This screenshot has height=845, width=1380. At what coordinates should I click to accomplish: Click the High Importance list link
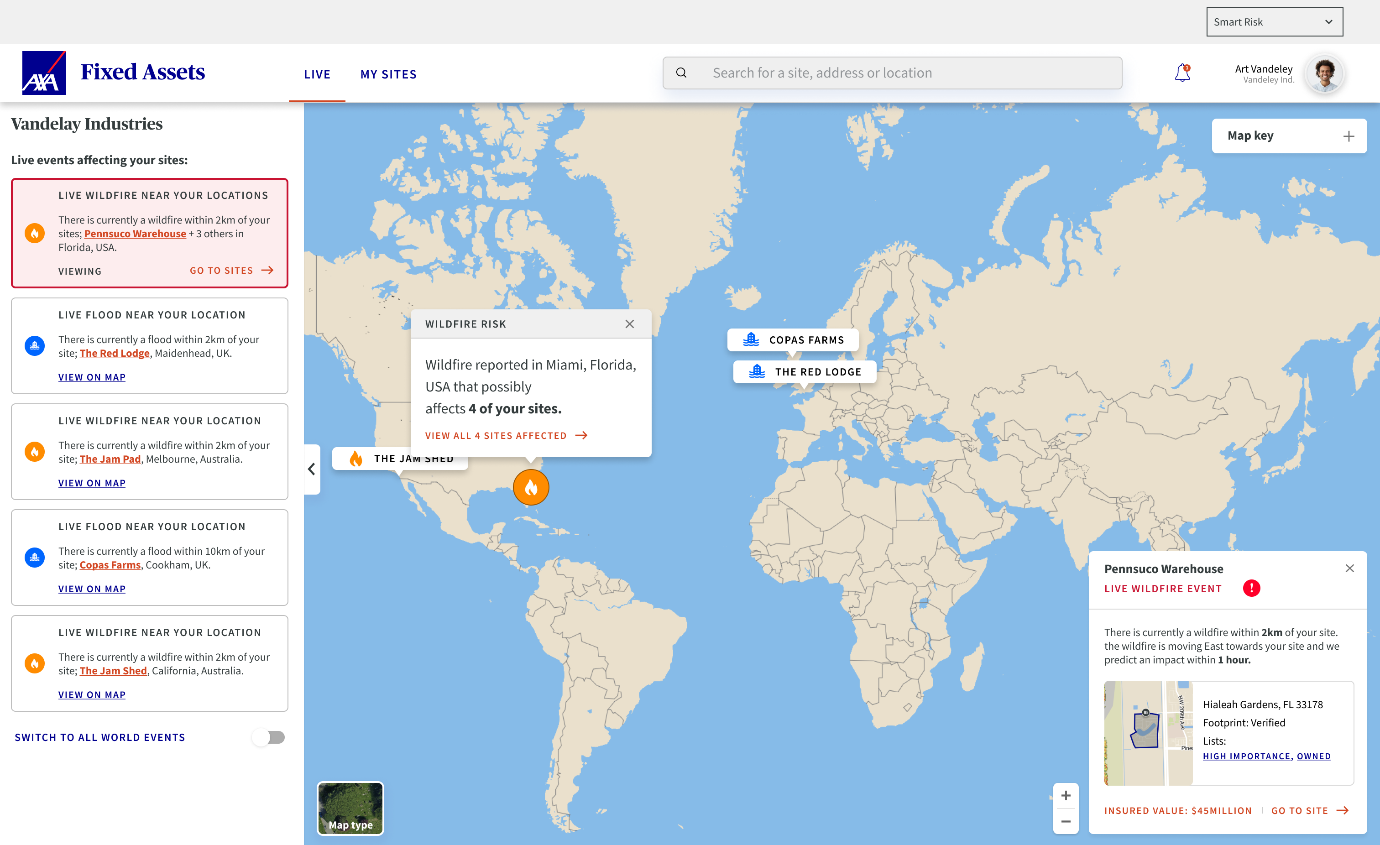(1248, 756)
